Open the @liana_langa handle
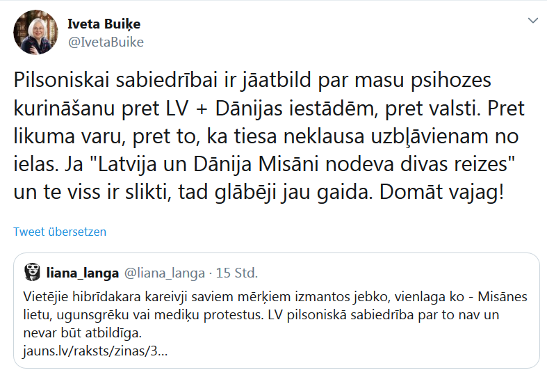This screenshot has width=547, height=377. click(x=164, y=272)
